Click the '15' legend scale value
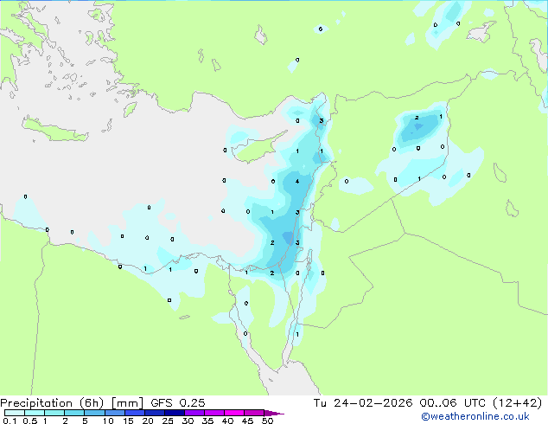This screenshot has width=548, height=424. point(128,421)
